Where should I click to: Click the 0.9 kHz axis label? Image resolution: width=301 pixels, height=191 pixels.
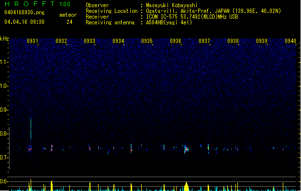click(x=4, y=110)
